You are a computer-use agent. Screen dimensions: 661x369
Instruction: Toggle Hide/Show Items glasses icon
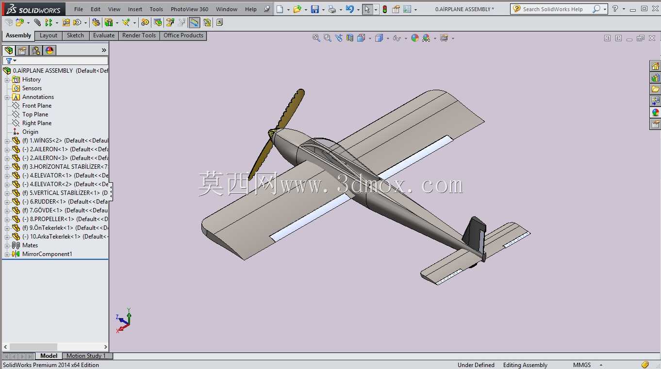[397, 38]
